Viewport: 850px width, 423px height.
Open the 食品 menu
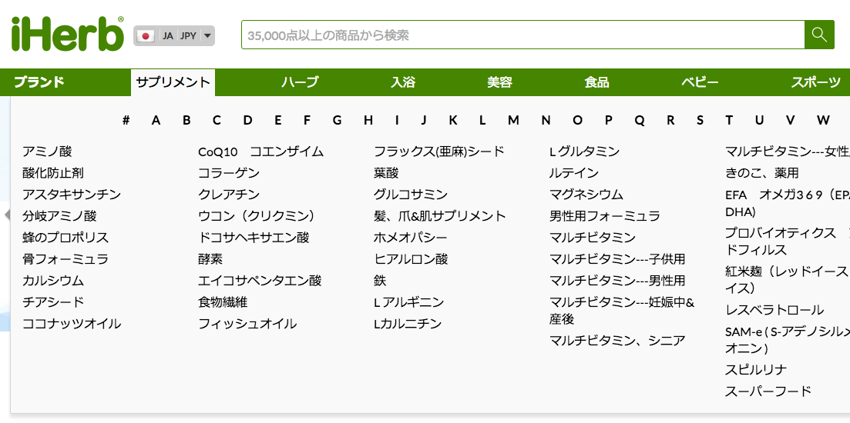pyautogui.click(x=596, y=82)
